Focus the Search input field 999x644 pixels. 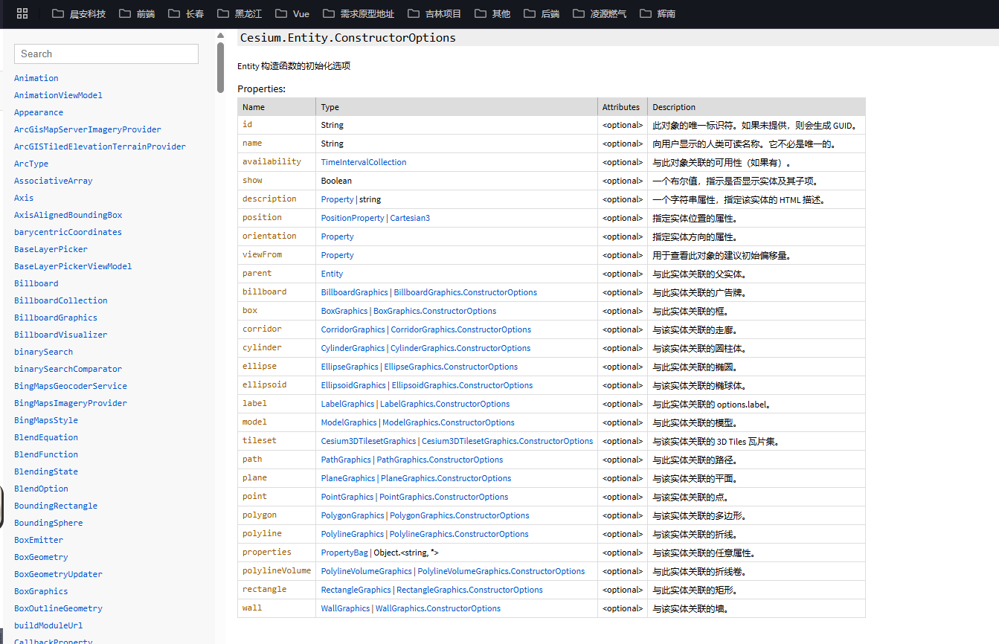pyautogui.click(x=106, y=54)
